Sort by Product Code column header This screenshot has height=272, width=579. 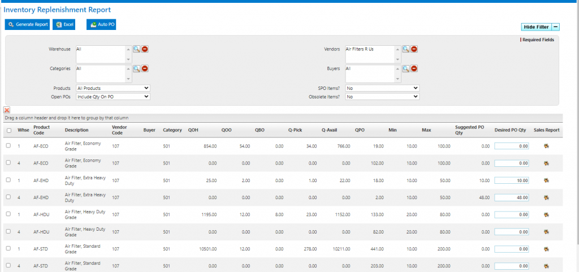[41, 130]
